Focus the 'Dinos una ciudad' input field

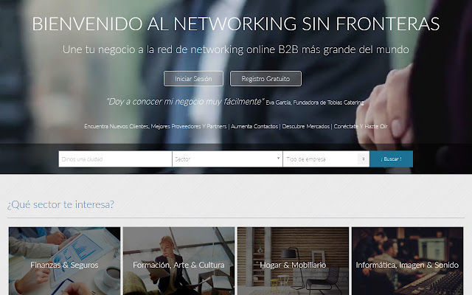click(115, 159)
